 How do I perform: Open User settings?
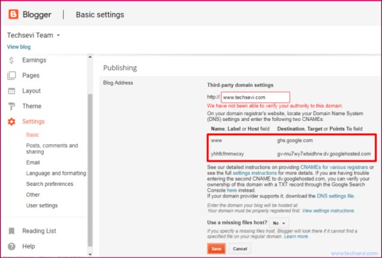pos(42,206)
